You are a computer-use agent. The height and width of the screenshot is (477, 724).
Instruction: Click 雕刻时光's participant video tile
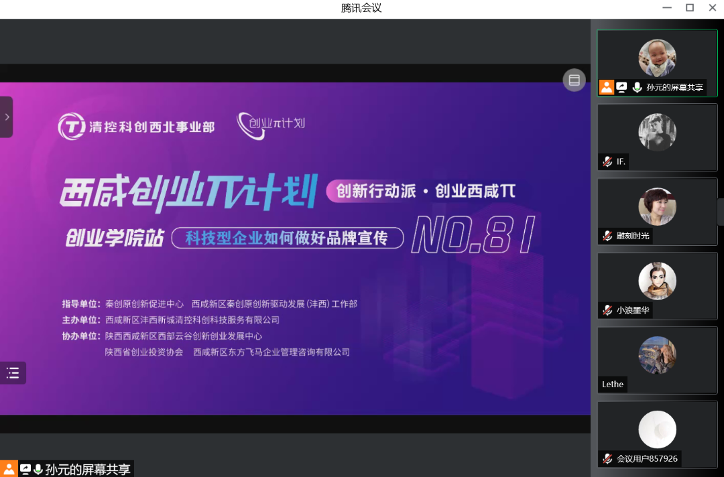coord(657,206)
